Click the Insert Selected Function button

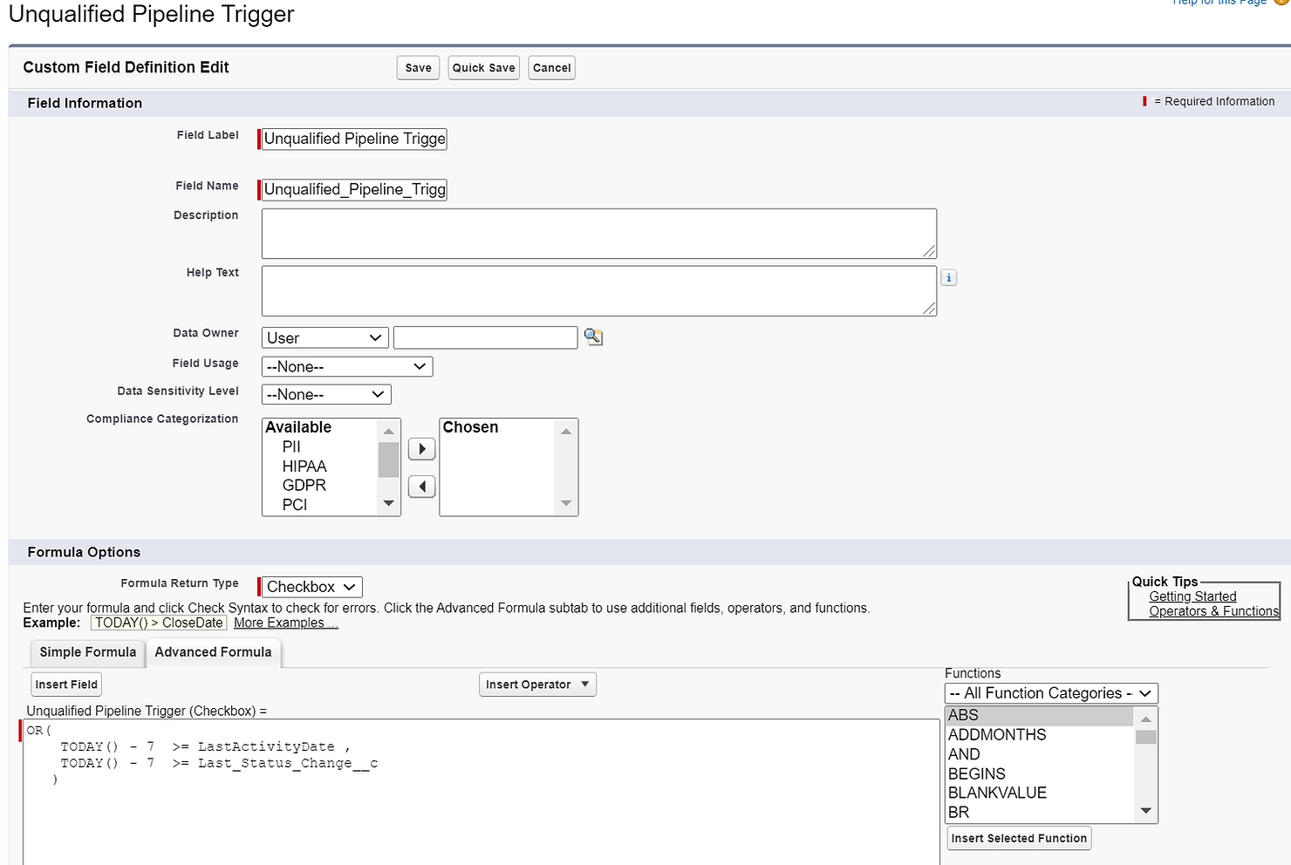click(1018, 838)
